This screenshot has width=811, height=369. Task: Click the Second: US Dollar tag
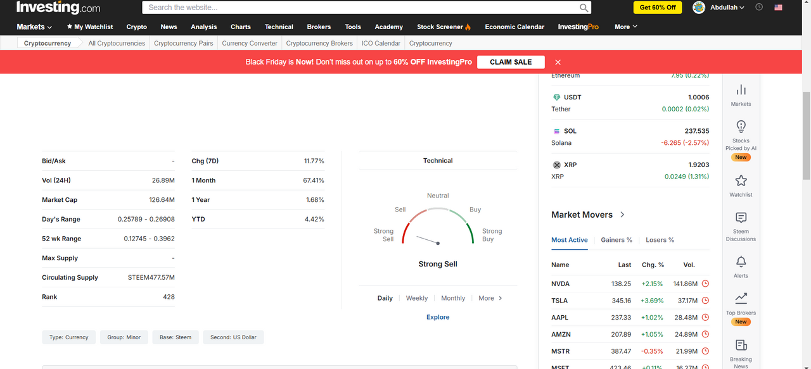234,337
